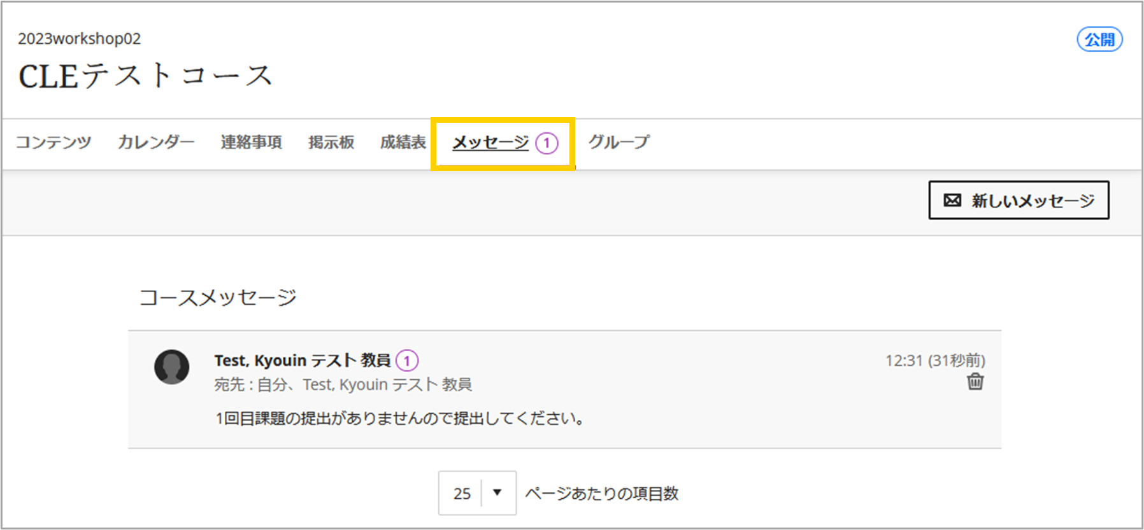Open the コンテンツ tab

coord(54,142)
